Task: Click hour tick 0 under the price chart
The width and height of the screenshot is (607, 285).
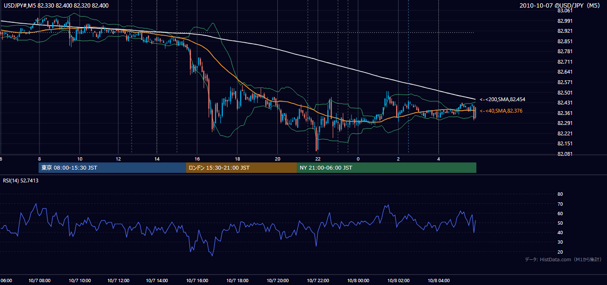Action: [x=358, y=159]
